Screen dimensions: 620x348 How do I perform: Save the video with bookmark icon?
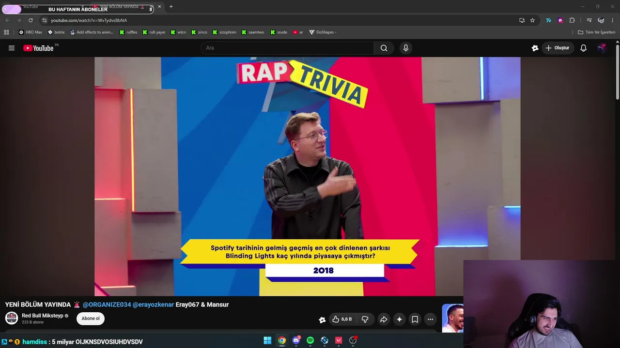[415, 319]
